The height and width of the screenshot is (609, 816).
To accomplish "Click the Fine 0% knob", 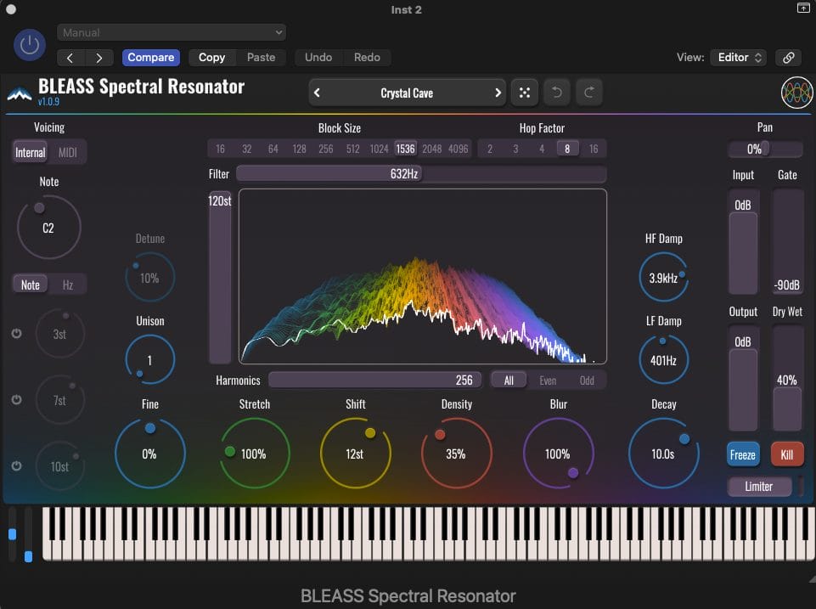I will pyautogui.click(x=150, y=454).
